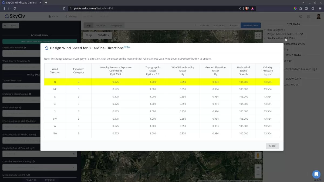This screenshot has width=324, height=182.
Task: Open the Brave Wallet icon
Action: click(313, 8)
